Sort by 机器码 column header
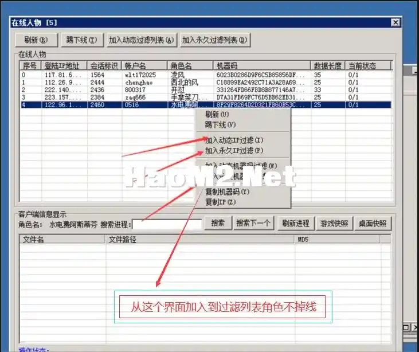Image resolution: width=419 pixels, height=352 pixels. (262, 65)
